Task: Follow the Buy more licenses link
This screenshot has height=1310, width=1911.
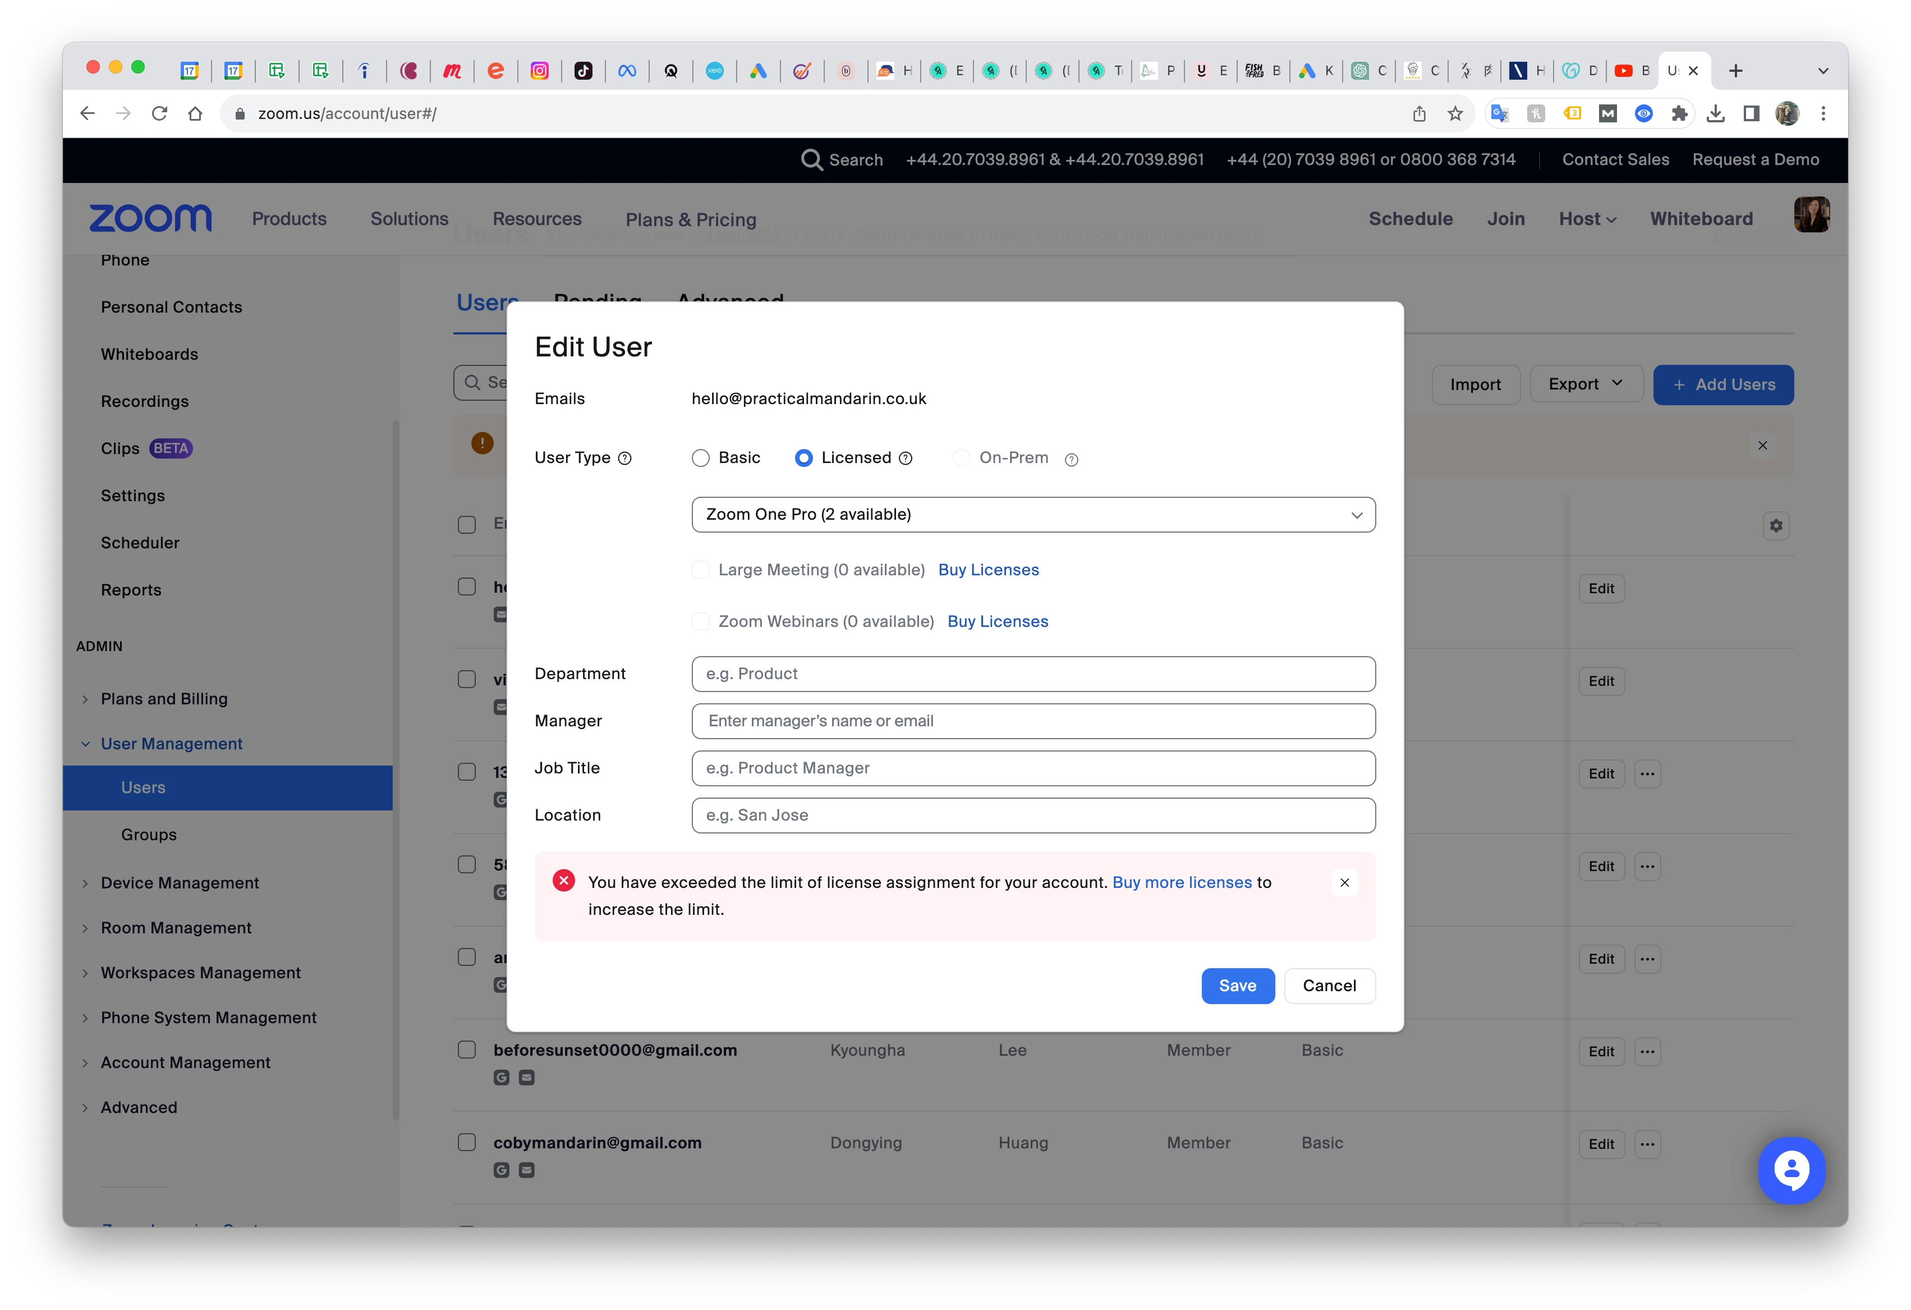Action: [1182, 882]
